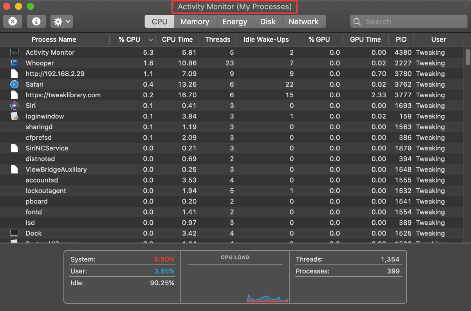Click the Safari compass icon
Image resolution: width=471 pixels, height=311 pixels.
(14, 84)
